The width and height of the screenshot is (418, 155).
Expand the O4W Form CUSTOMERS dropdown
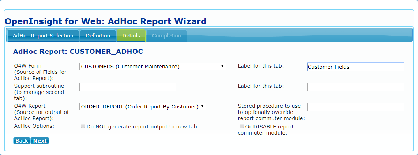point(152,67)
